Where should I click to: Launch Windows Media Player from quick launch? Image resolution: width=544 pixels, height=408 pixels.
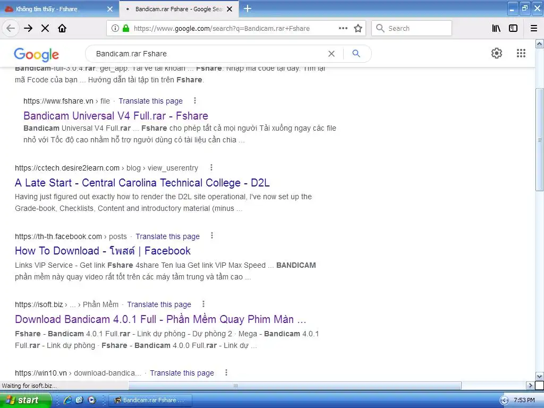pos(91,400)
